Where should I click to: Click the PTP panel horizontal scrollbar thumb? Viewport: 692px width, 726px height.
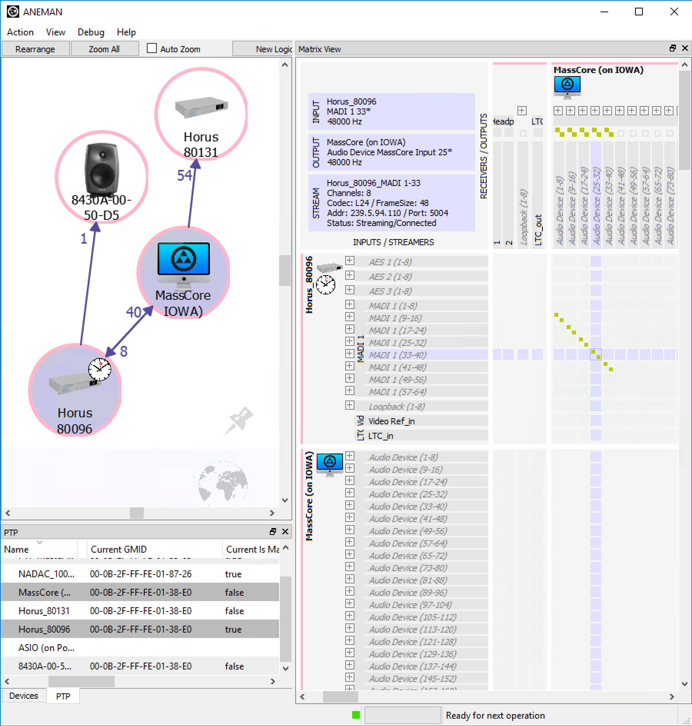point(81,681)
